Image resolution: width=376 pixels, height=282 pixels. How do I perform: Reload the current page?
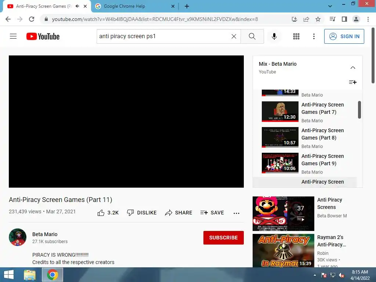32,19
